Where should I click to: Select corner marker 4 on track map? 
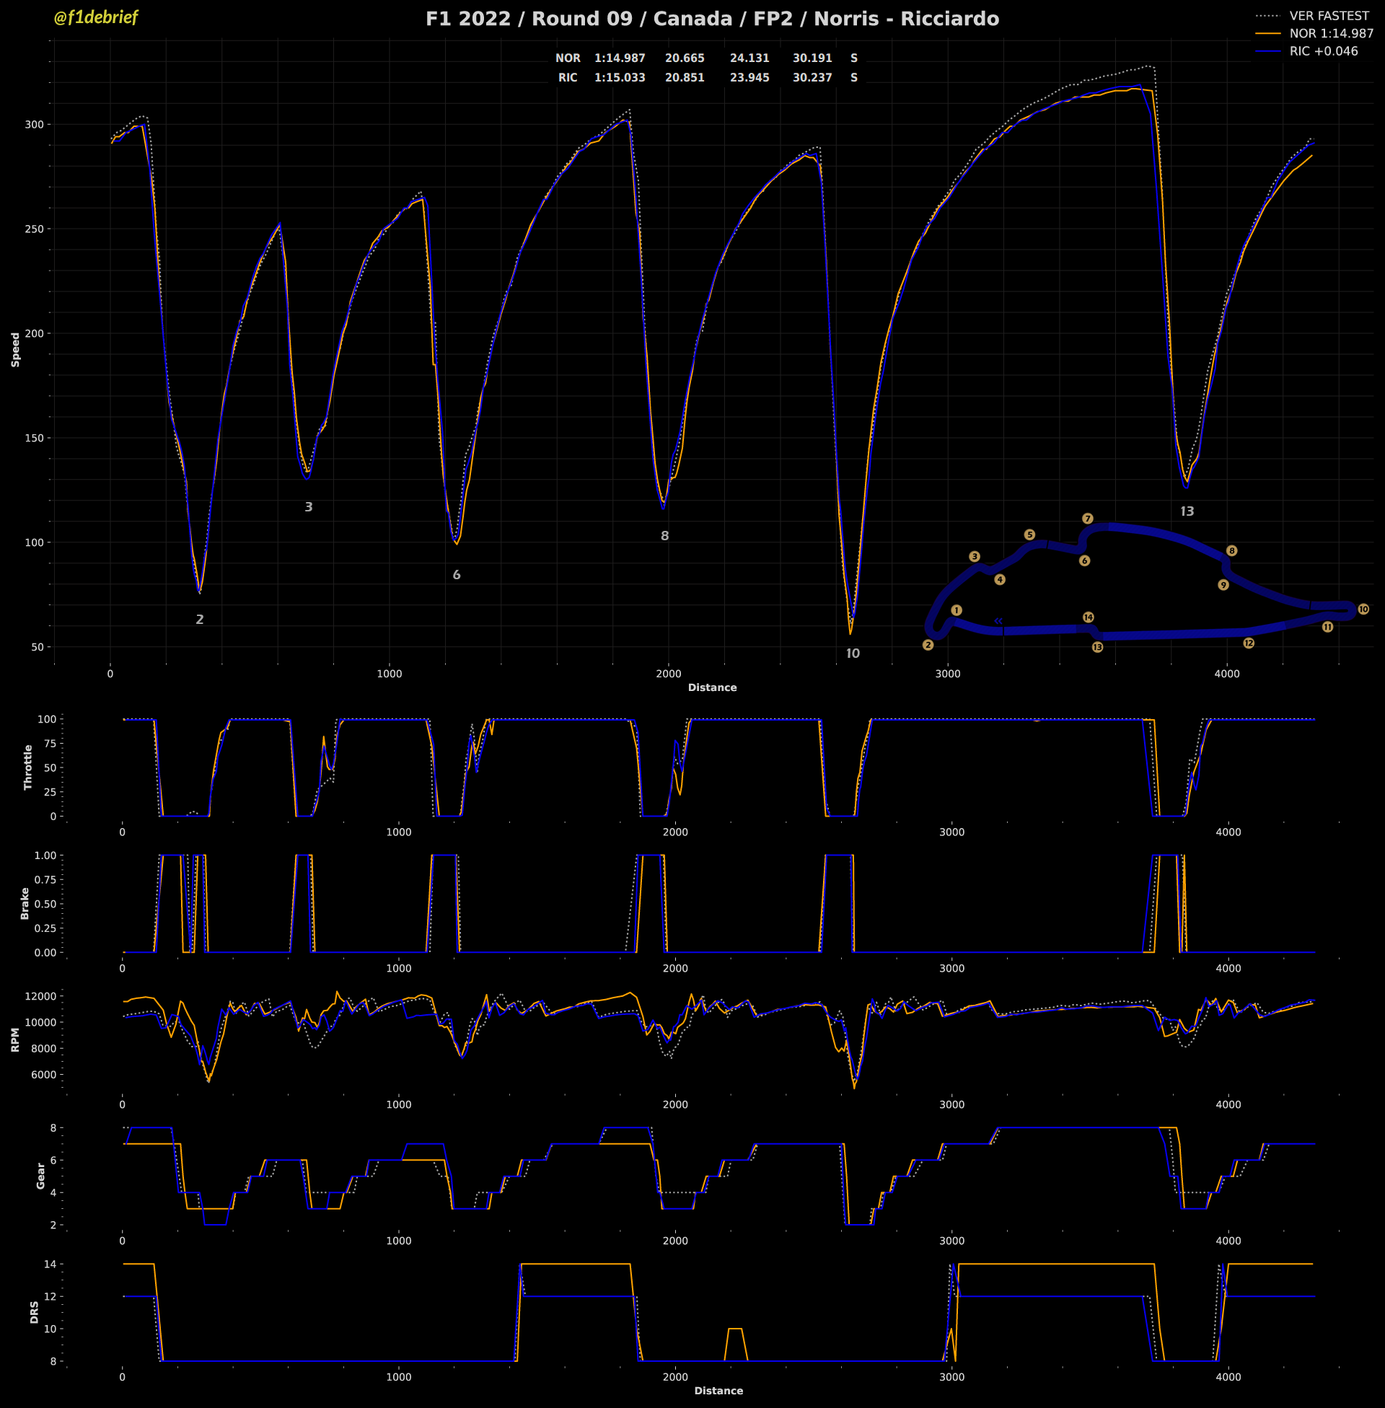click(1001, 580)
